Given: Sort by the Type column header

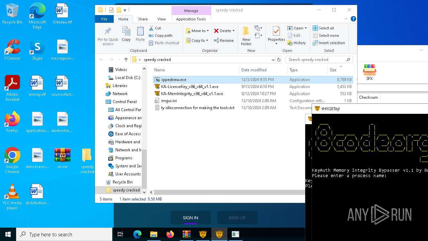Looking at the screenshot, I should click(x=307, y=70).
